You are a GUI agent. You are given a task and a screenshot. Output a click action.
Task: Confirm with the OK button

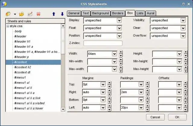point(177,117)
